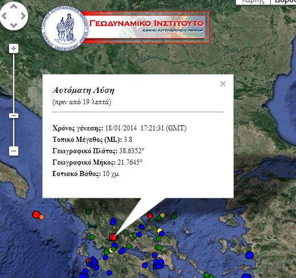Pan the map left with arrow control
296x278 pixels.
click(x=5, y=16)
